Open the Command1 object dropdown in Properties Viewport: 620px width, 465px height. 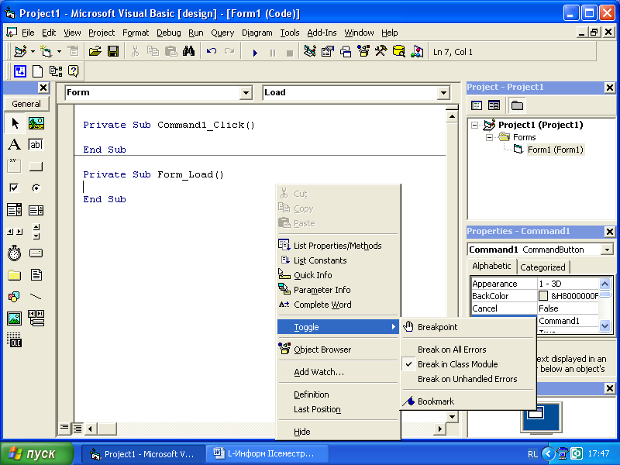pyautogui.click(x=607, y=250)
